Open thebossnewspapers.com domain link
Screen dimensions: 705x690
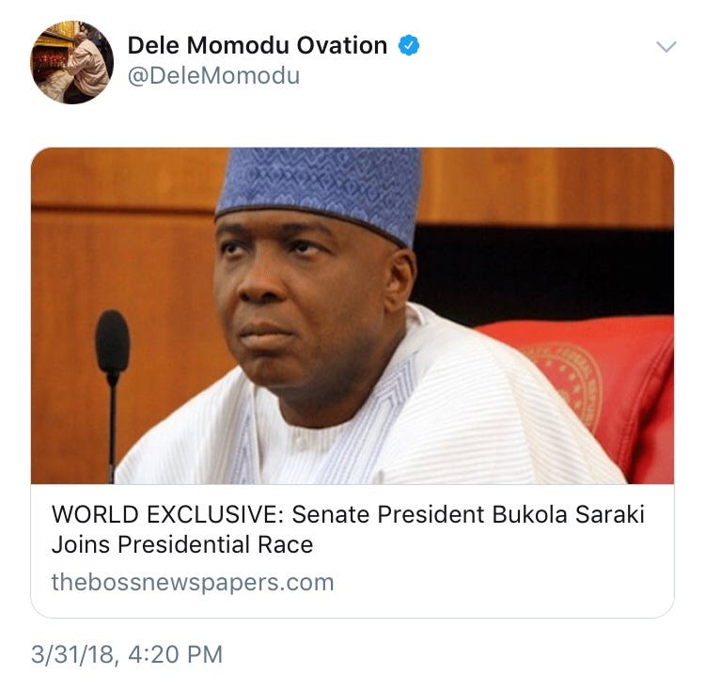point(193,582)
